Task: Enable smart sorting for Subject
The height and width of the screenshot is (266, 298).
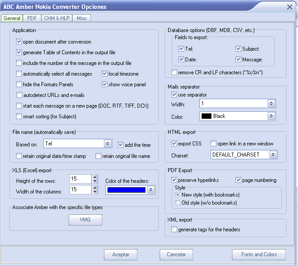Action: coord(19,117)
